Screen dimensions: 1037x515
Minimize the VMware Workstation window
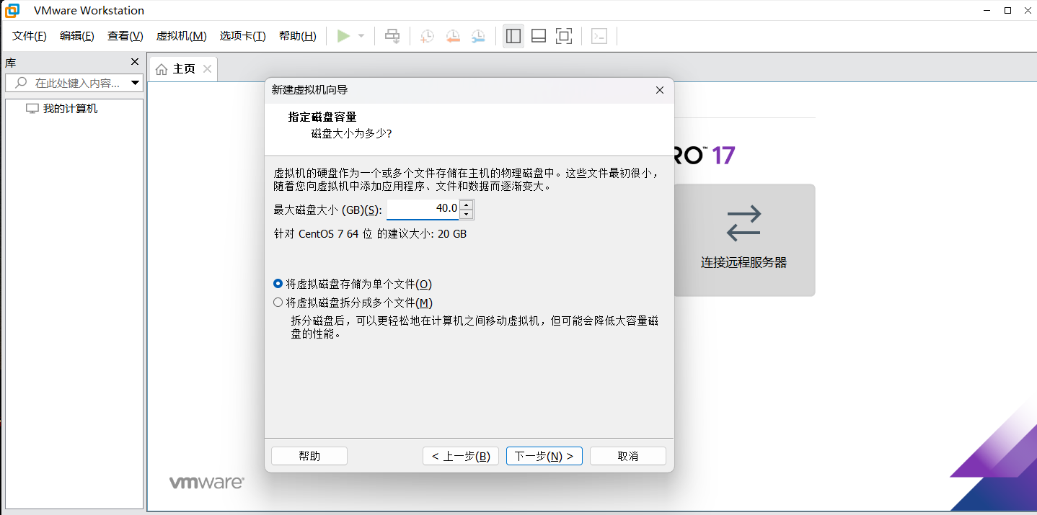(987, 10)
